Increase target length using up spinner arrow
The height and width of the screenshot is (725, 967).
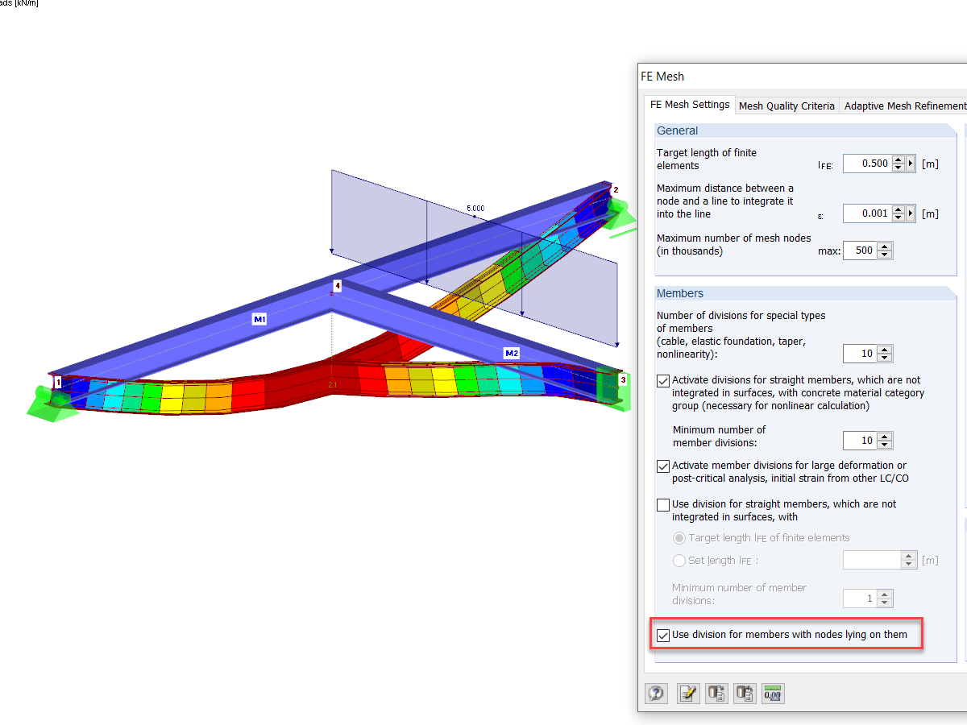[899, 159]
